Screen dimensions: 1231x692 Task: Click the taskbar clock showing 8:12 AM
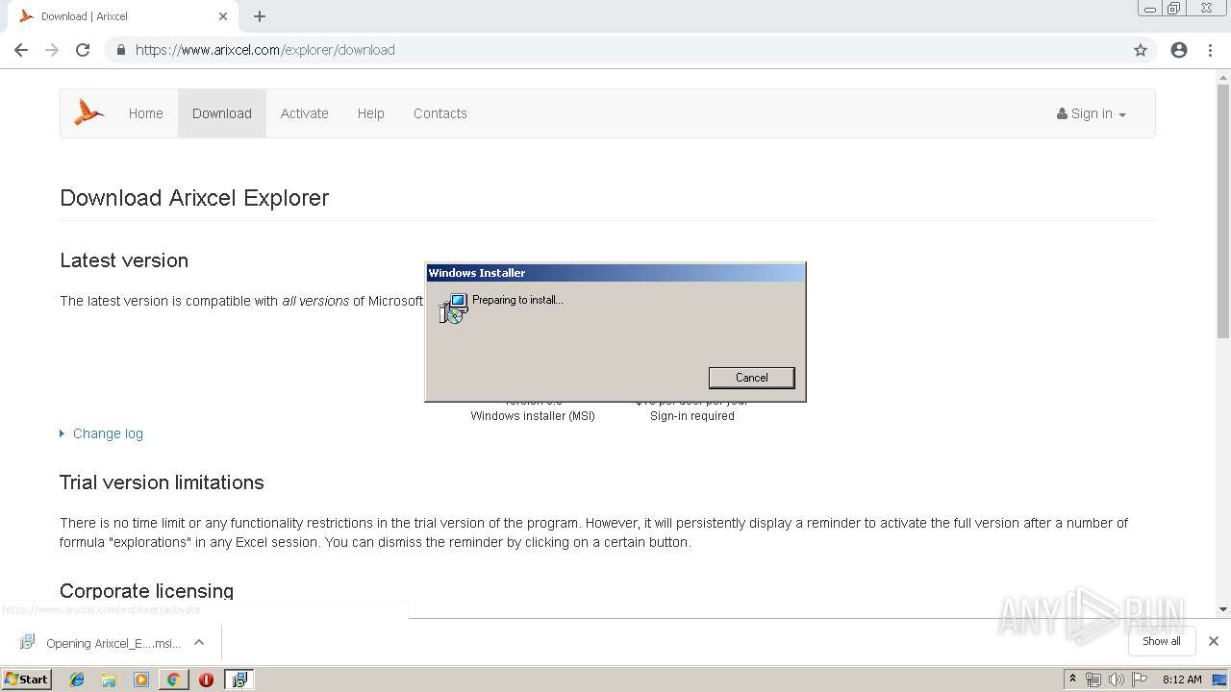[x=1182, y=680]
